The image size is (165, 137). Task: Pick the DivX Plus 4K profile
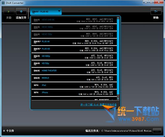[x=74, y=42]
